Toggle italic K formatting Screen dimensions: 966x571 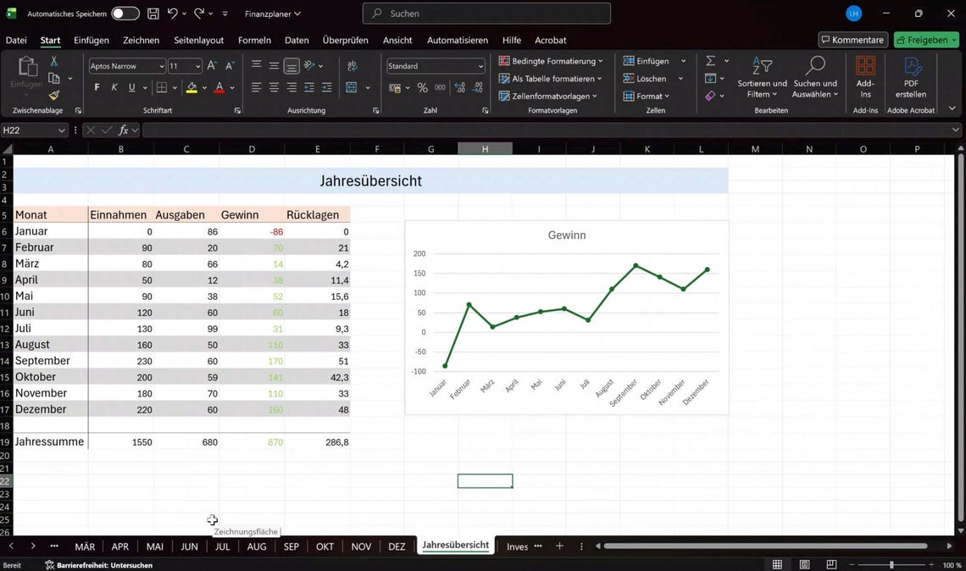click(x=114, y=86)
